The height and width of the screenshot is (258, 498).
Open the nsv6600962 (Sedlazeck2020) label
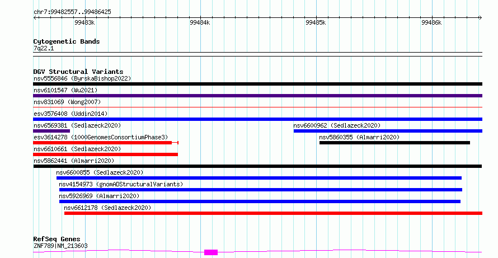pos(337,125)
